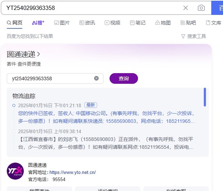Click 百度为您找到以下结果 text

[30, 36]
